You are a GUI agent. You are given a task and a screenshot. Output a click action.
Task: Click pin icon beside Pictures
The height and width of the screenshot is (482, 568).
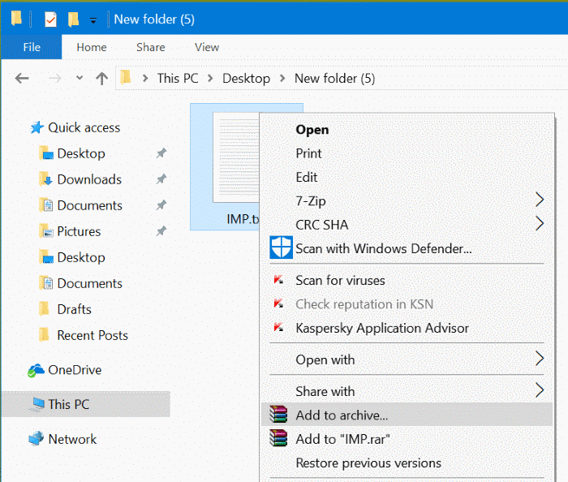click(x=161, y=231)
